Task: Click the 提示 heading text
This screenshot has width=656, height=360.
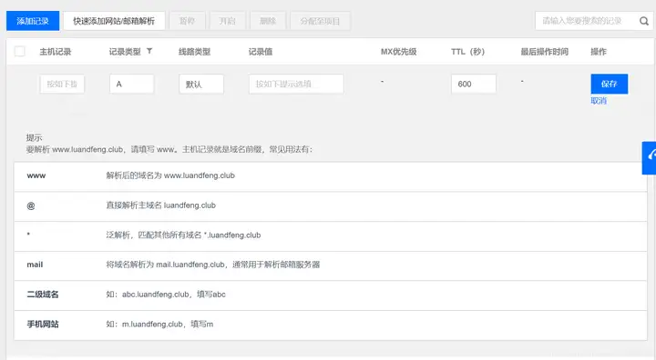Action: 35,137
